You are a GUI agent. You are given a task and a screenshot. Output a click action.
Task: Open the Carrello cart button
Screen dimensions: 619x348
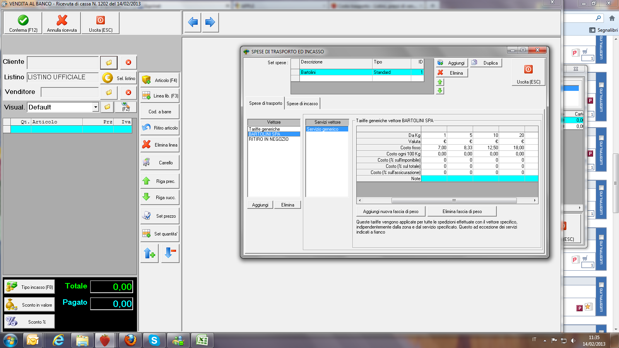160,163
